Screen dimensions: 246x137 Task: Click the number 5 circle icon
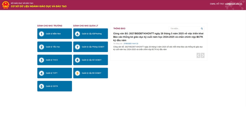[42, 86]
